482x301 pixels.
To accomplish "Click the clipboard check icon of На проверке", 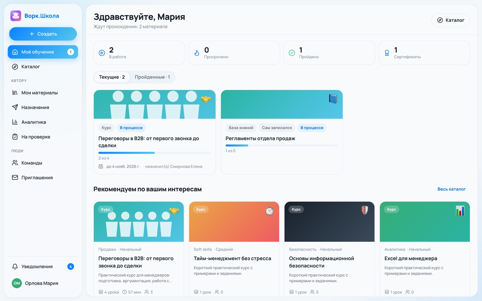I will pyautogui.click(x=15, y=137).
